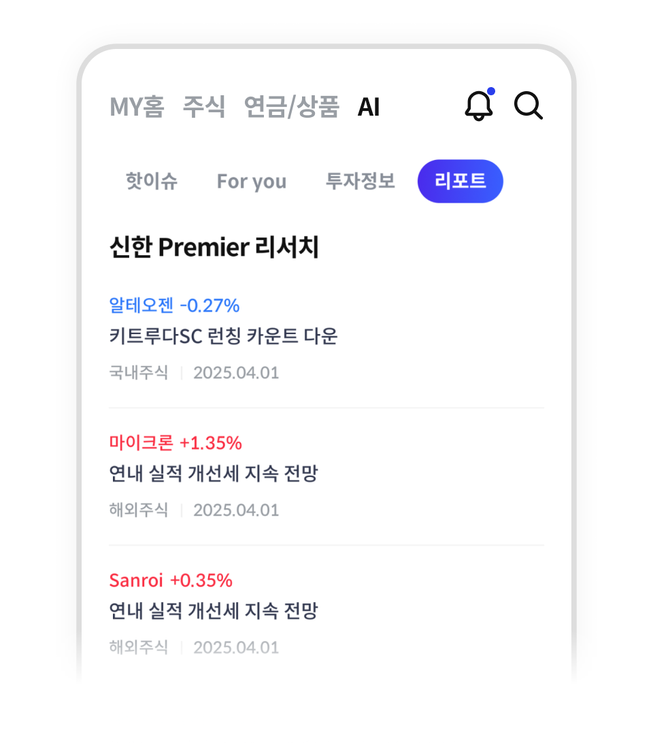Click the date under 알테오젠 report
653x743 pixels.
click(236, 373)
